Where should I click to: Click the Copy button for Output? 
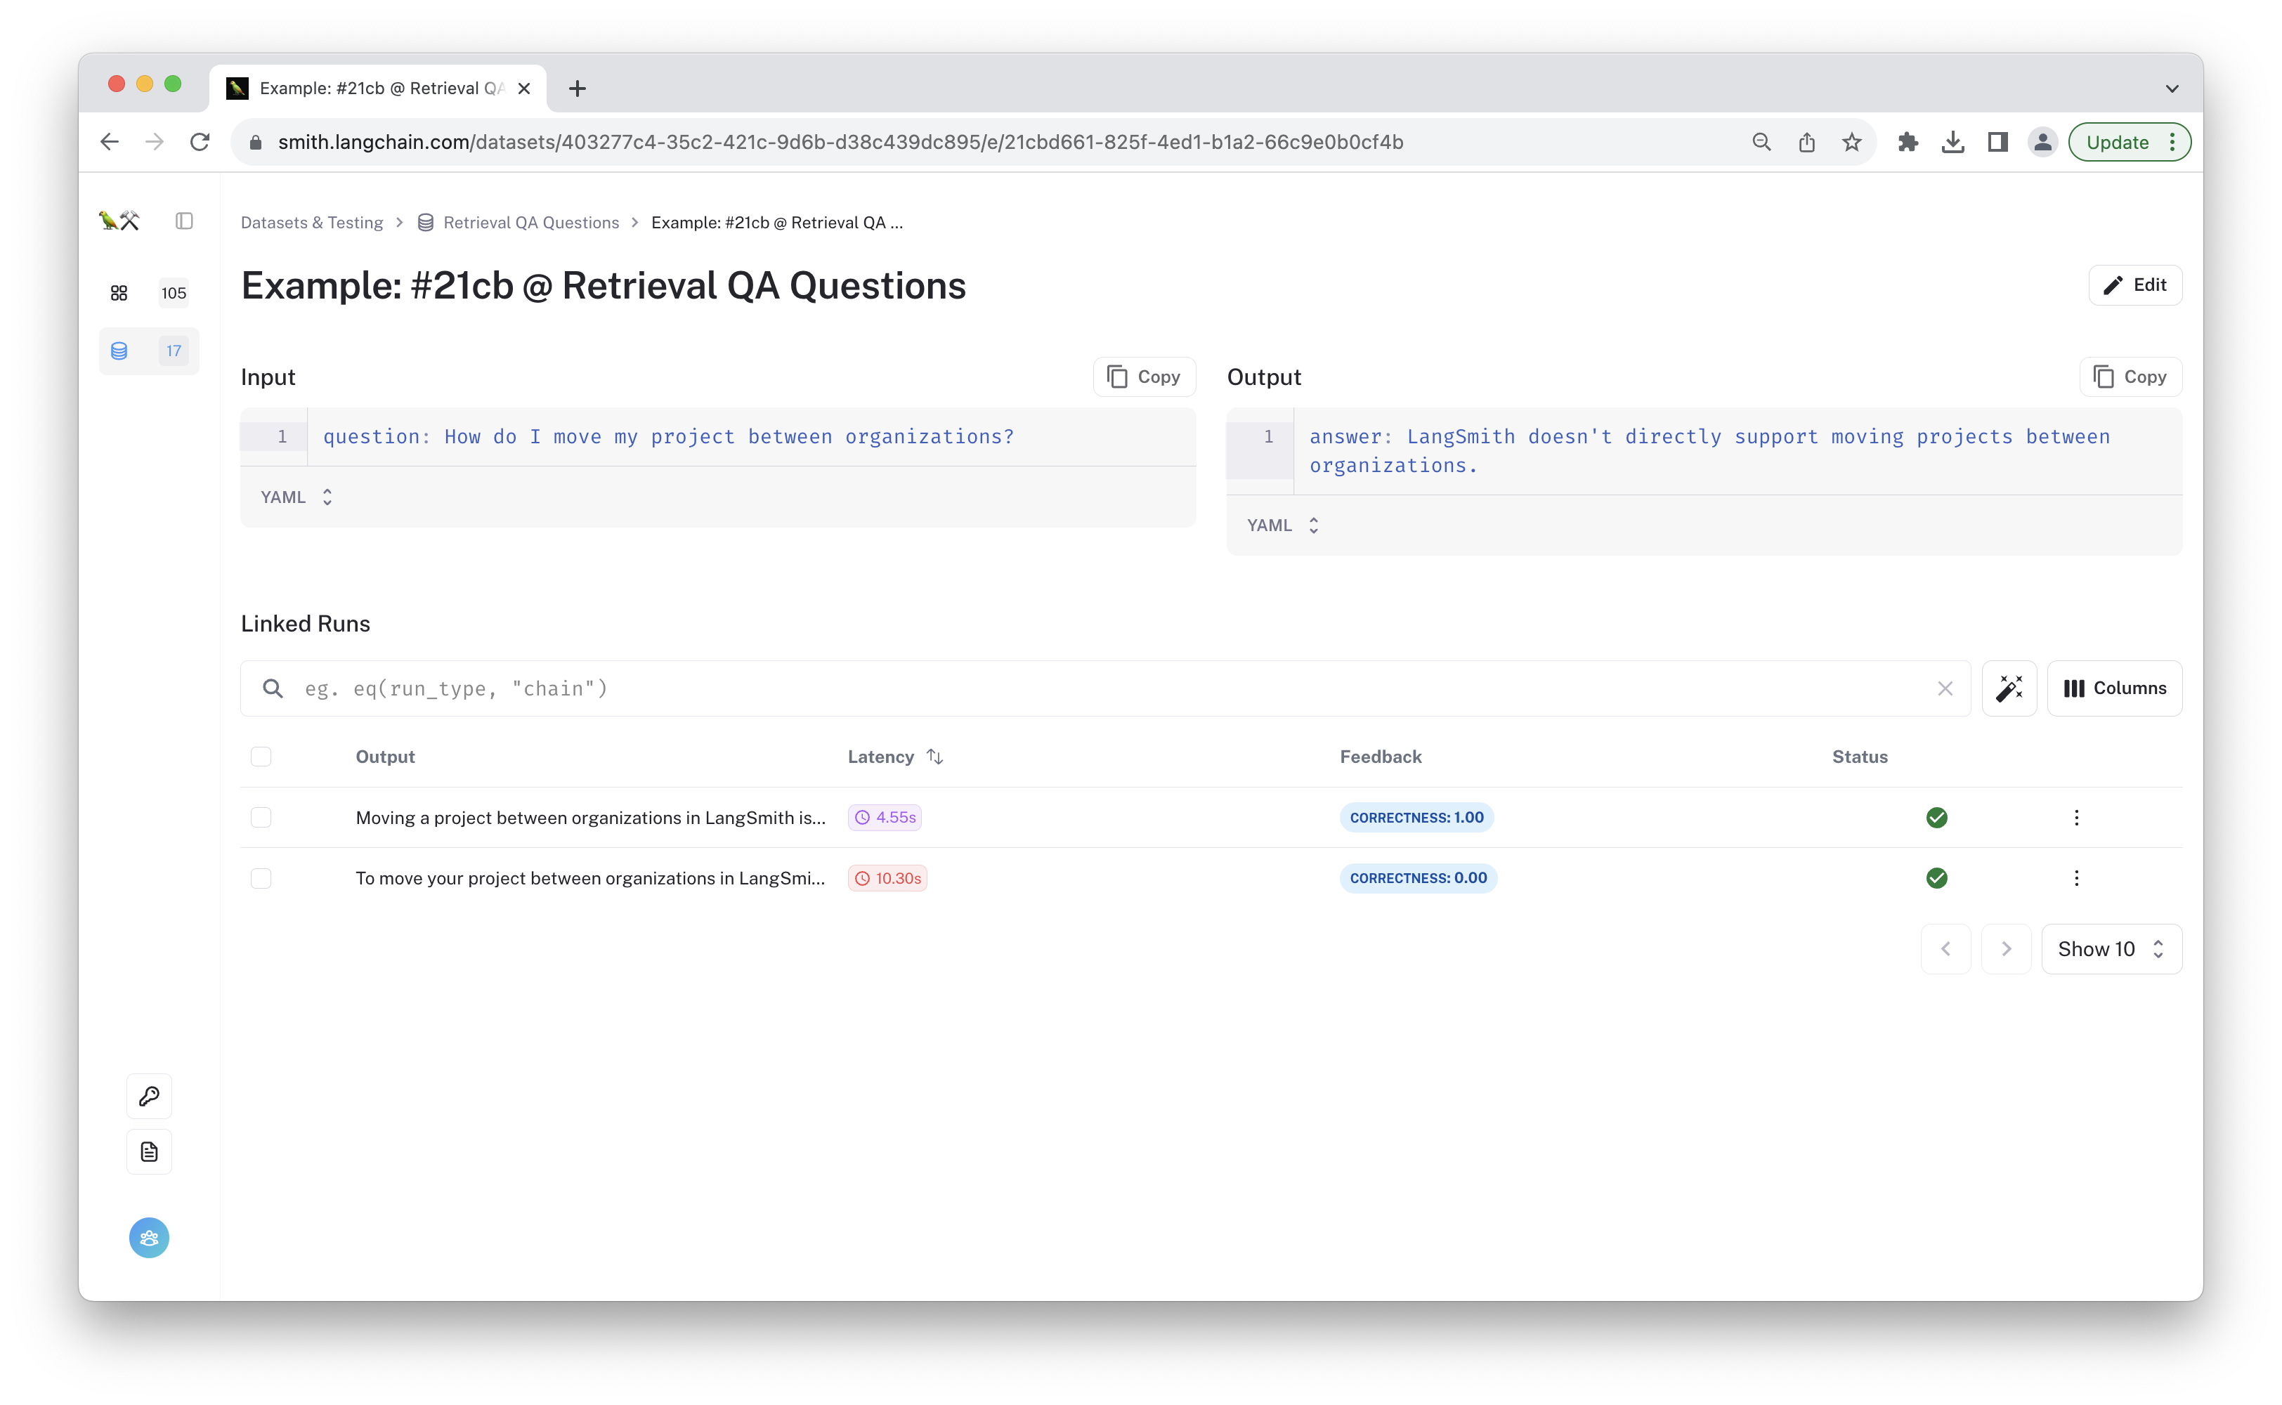pos(2130,377)
